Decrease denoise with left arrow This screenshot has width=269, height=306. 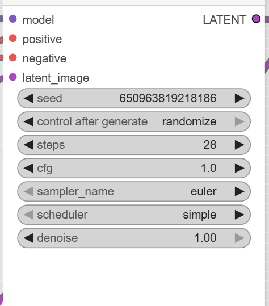coord(28,238)
